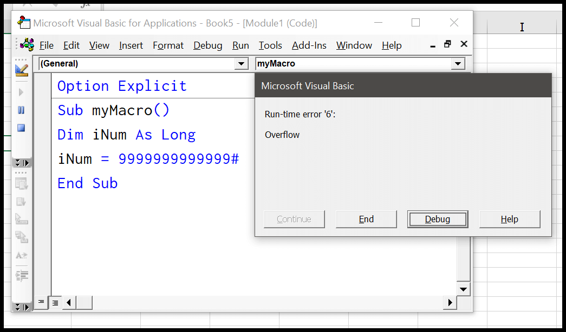Select the Indent icon on the left toolbar
Image resolution: width=566 pixels, height=332 pixels.
[x=22, y=275]
